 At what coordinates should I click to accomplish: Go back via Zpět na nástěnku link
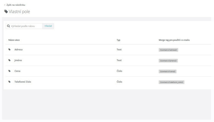tap(16, 5)
